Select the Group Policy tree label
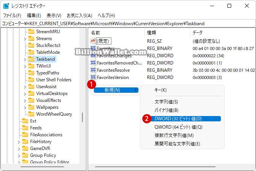 pos(43,155)
